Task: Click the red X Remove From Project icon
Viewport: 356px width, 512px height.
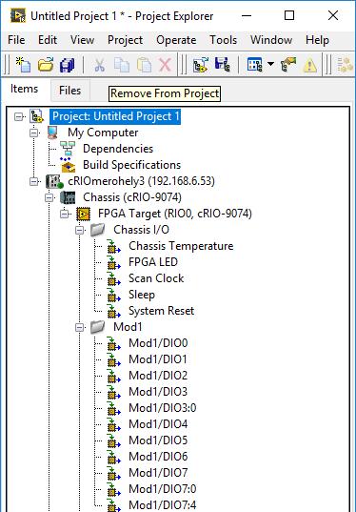Action: (166, 65)
